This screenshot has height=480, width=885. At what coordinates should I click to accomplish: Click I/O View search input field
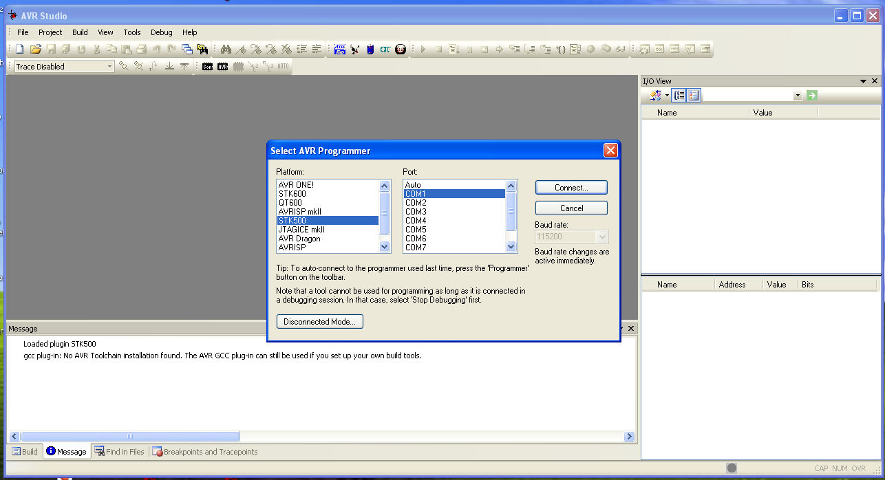(748, 96)
